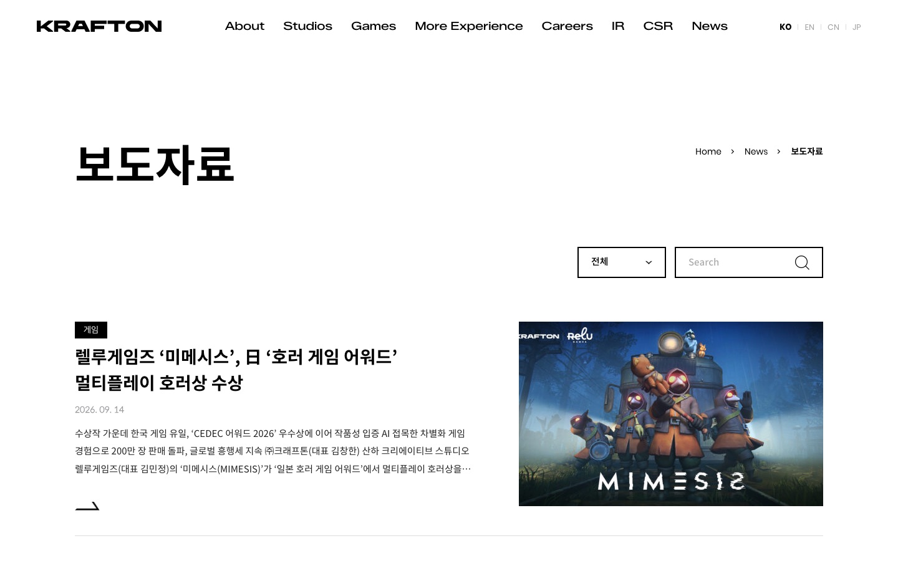898x561 pixels.
Task: Switch language to JP
Action: pos(857,27)
